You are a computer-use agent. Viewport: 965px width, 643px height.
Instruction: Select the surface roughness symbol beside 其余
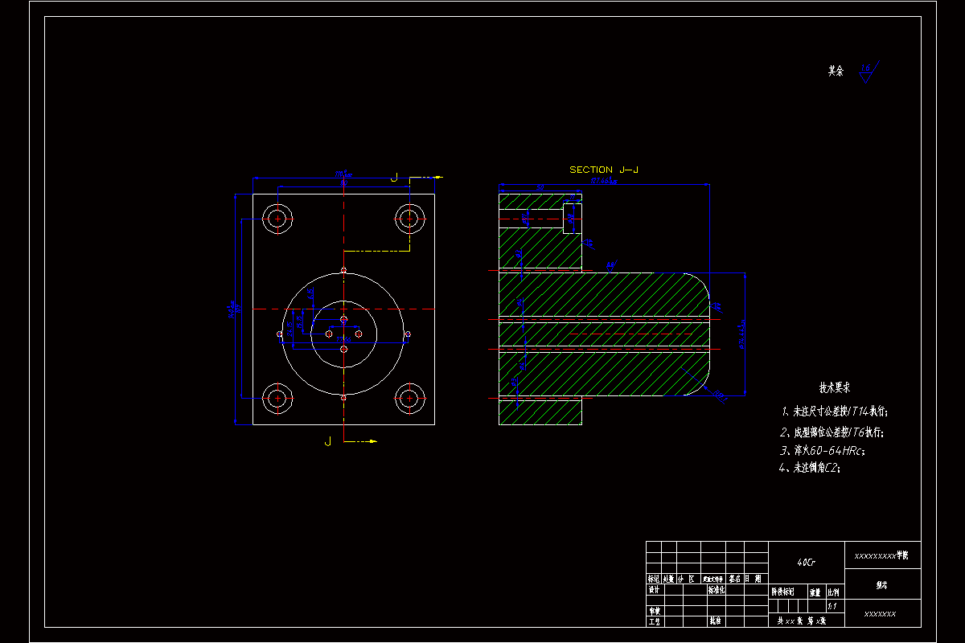pyautogui.click(x=868, y=72)
